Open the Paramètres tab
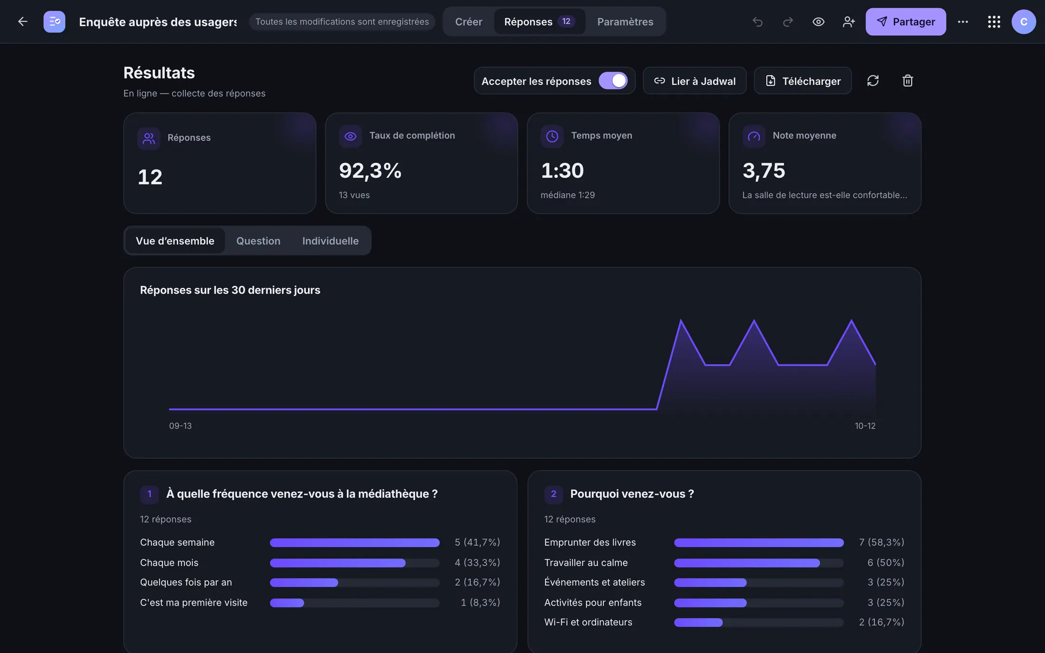 coord(625,21)
